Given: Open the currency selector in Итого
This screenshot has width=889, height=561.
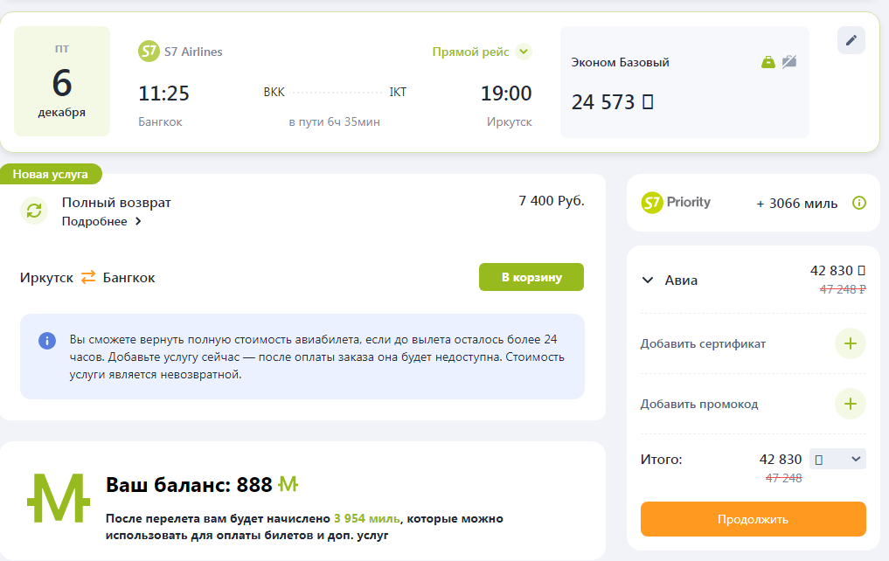Looking at the screenshot, I should pos(837,459).
